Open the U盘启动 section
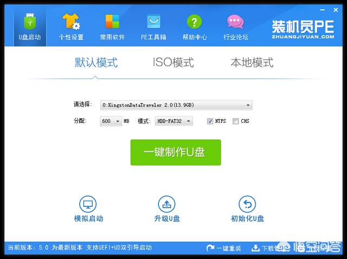Viewport: 347px width, 259px height. 30,28
